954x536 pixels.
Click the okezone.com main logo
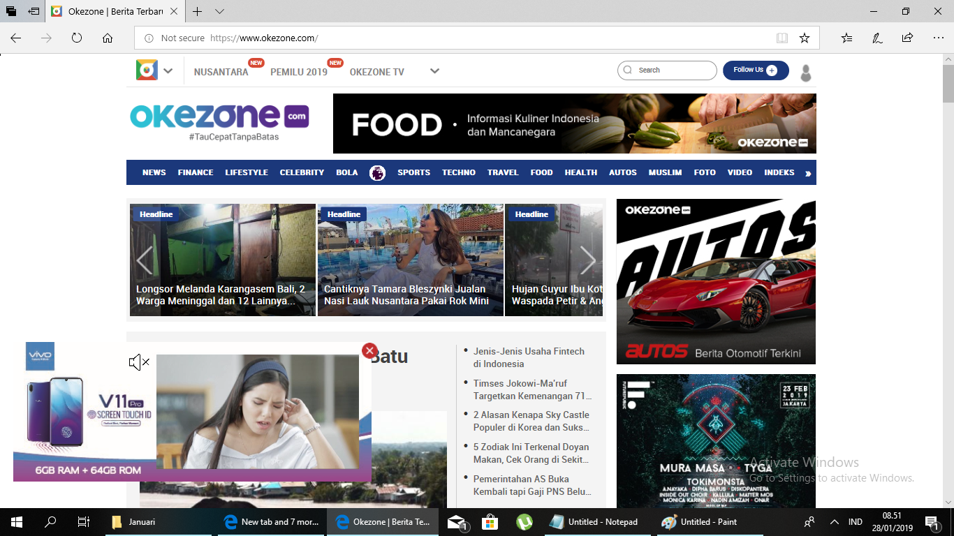pos(219,117)
